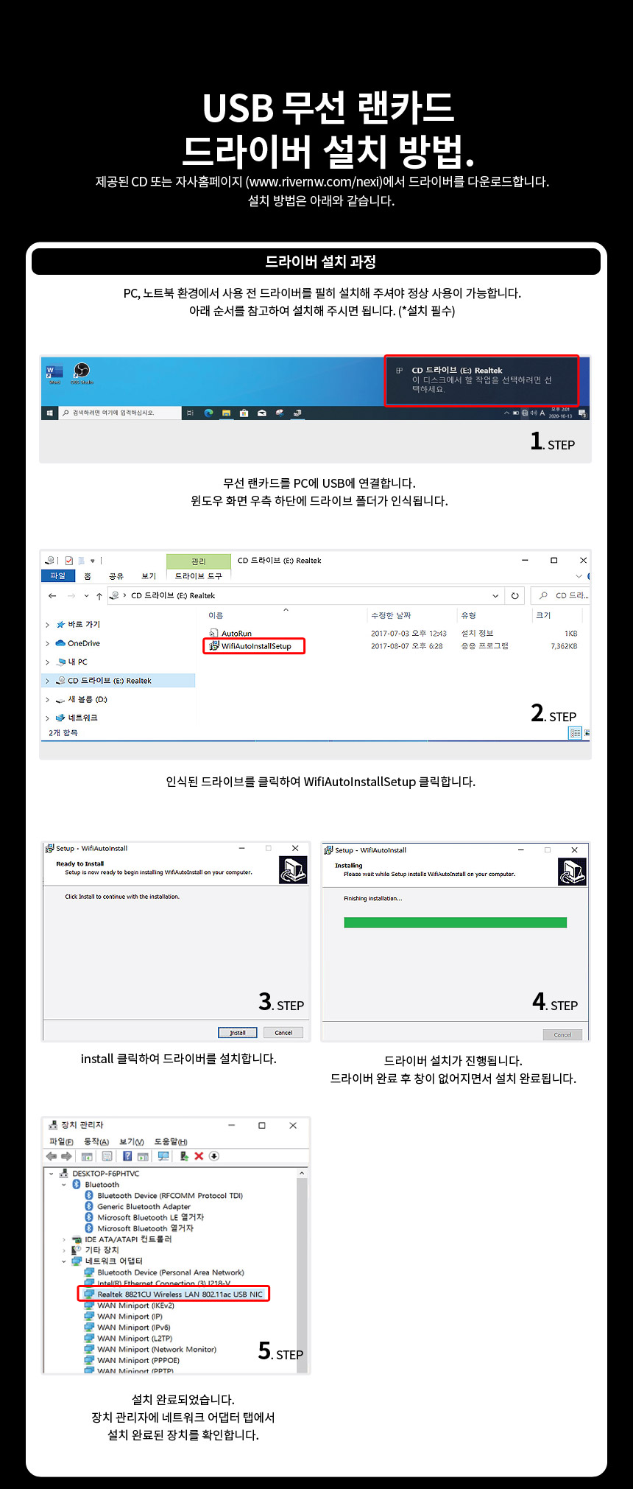Open the OBS Studio desktop shortcut
The height and width of the screenshot is (1489, 633).
coord(82,374)
